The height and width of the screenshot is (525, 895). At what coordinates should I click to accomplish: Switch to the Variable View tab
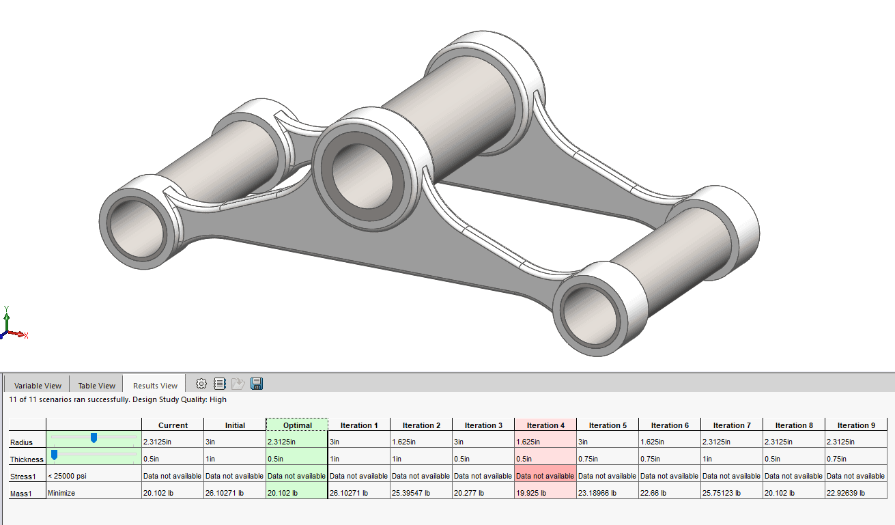(38, 385)
